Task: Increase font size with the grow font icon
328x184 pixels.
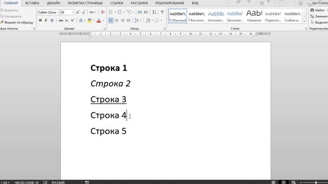Action: coord(77,12)
